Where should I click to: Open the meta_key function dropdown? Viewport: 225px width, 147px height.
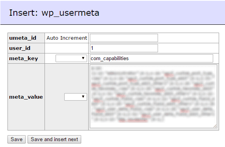(71, 58)
